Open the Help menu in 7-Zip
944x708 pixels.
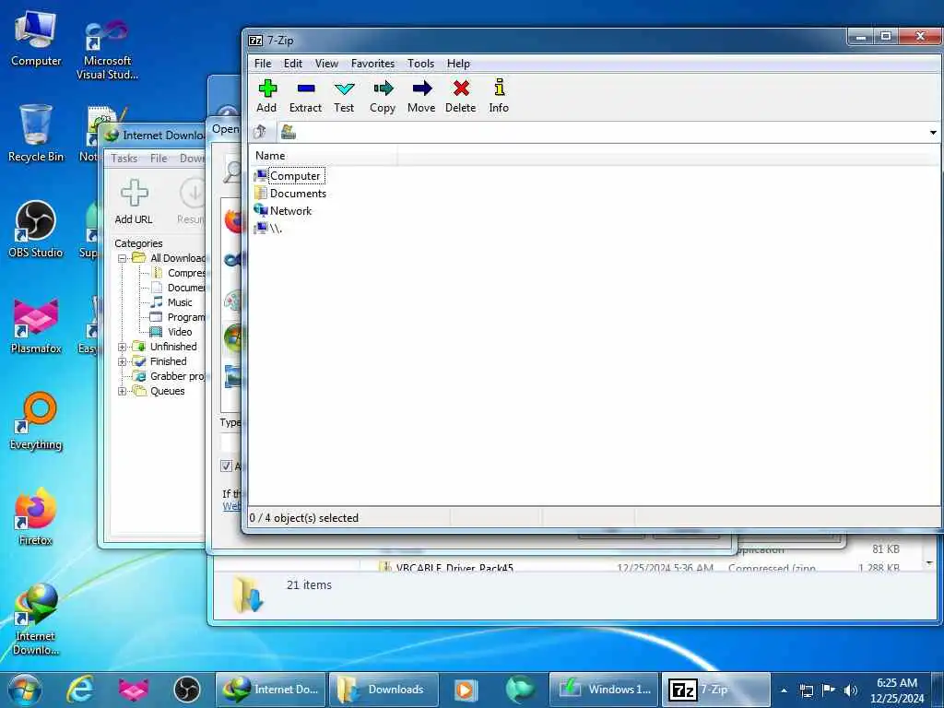[458, 64]
